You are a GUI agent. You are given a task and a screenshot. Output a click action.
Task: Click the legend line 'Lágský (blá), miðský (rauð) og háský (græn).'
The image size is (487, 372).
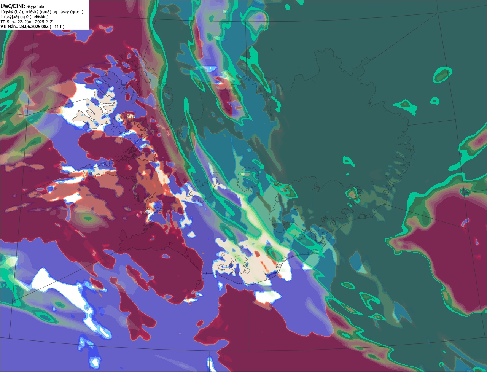(42, 12)
